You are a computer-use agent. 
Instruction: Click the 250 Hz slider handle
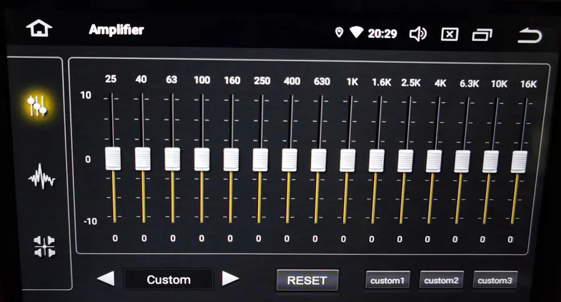pyautogui.click(x=260, y=160)
